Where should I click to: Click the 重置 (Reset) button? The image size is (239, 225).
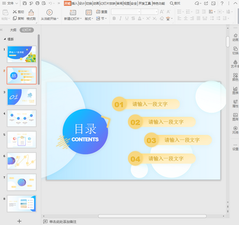pos(102,12)
